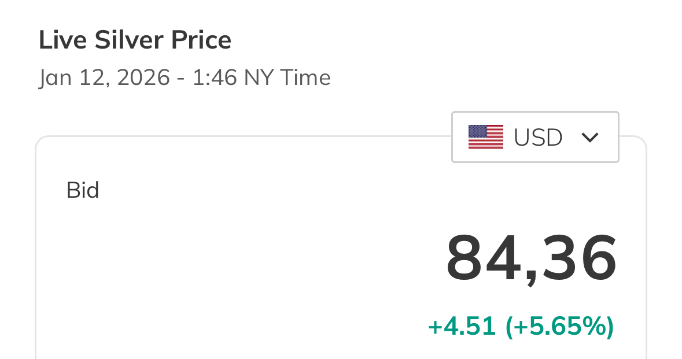Click the dash between date and time

pos(181,78)
